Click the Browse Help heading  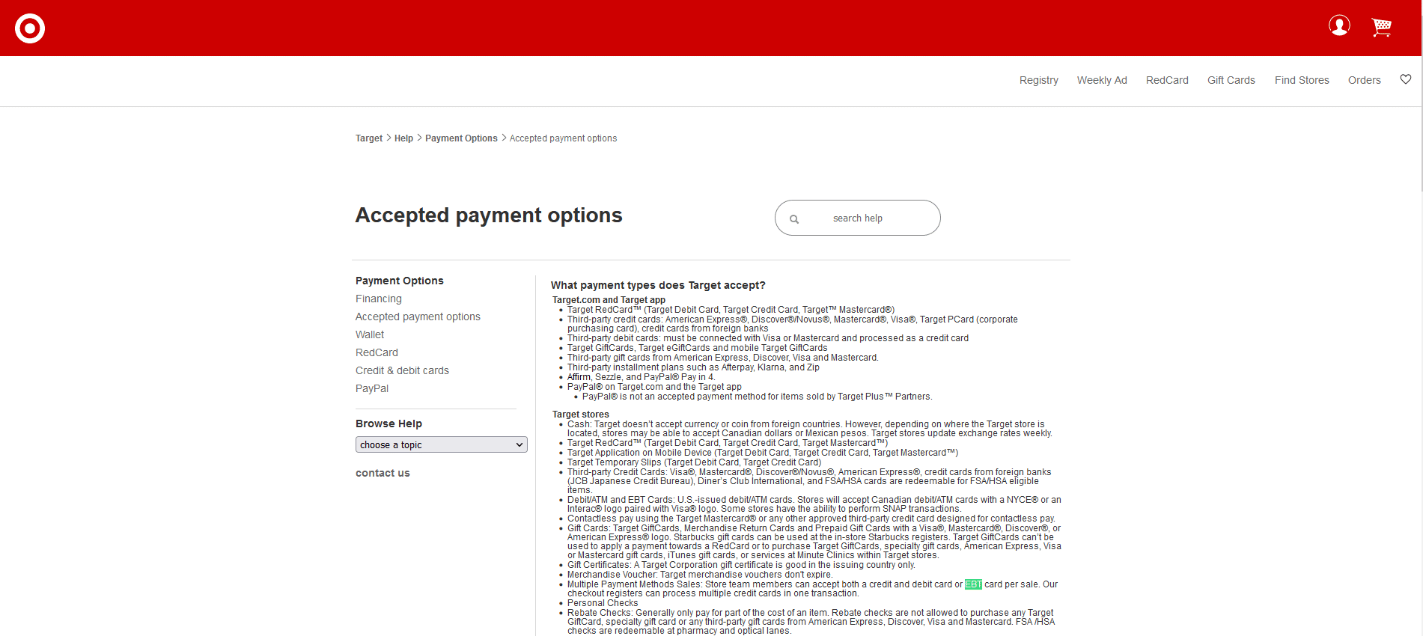tap(388, 424)
